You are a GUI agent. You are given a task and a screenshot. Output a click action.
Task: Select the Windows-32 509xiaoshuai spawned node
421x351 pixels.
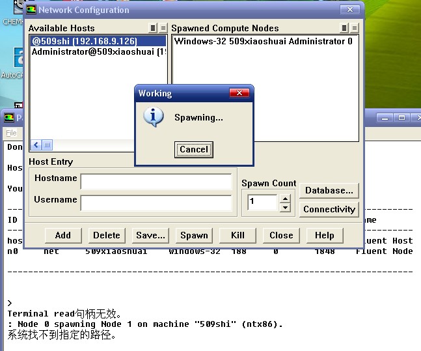[x=264, y=41]
